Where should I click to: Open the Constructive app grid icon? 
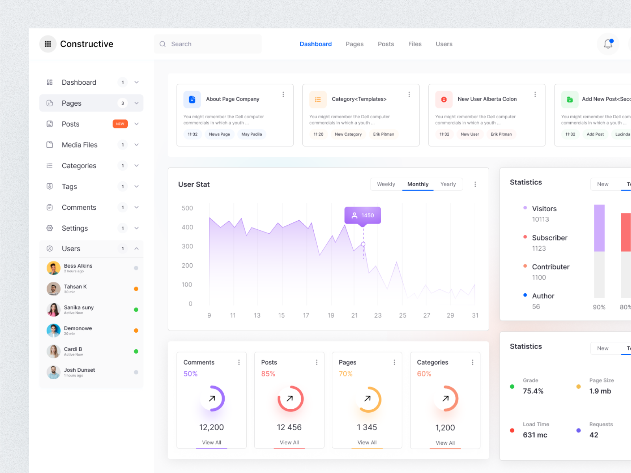(48, 44)
